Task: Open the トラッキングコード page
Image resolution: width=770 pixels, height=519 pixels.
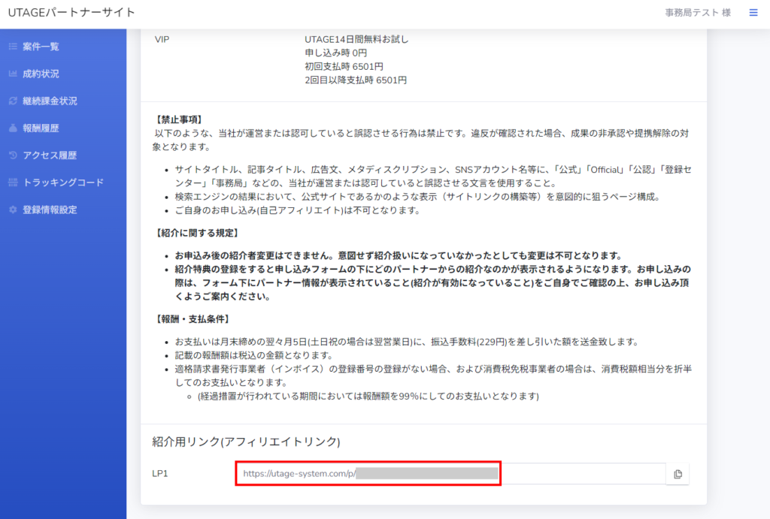Action: [x=63, y=183]
